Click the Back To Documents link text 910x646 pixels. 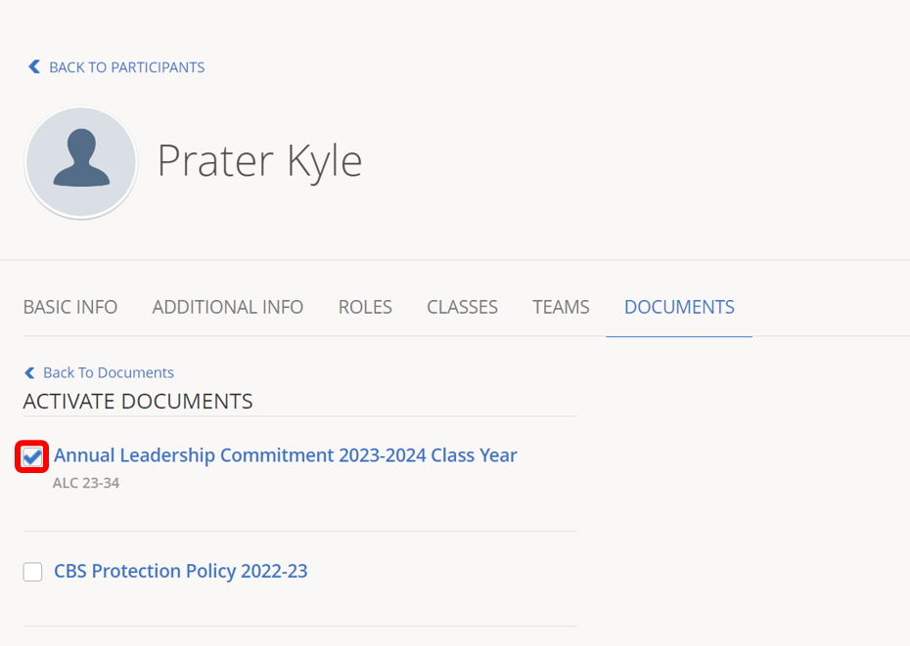click(x=109, y=372)
